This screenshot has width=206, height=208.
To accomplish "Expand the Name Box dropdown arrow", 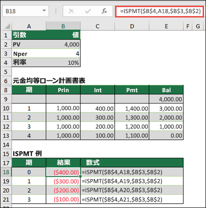I will coord(44,11).
